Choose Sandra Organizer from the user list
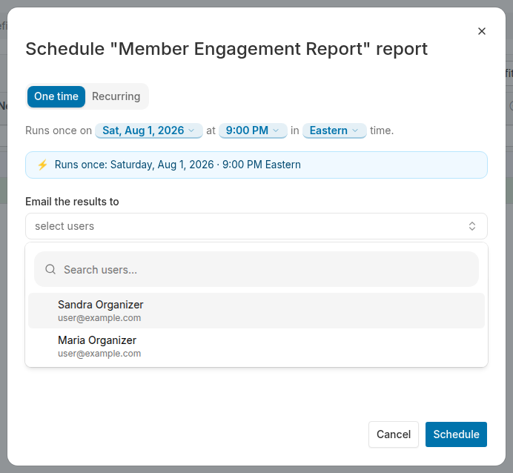Viewport: 513px width, 473px height. tap(256, 311)
